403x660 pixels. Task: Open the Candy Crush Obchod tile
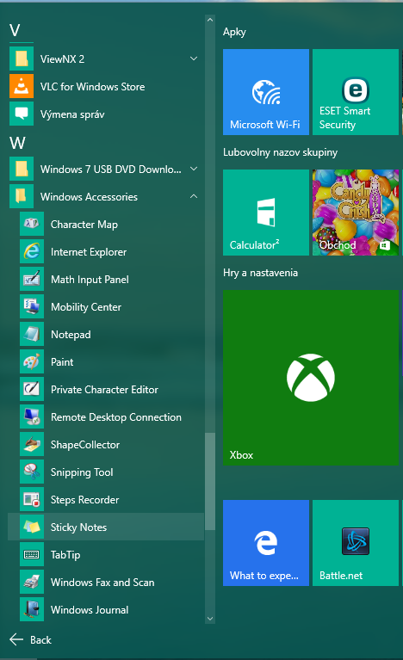click(x=356, y=213)
